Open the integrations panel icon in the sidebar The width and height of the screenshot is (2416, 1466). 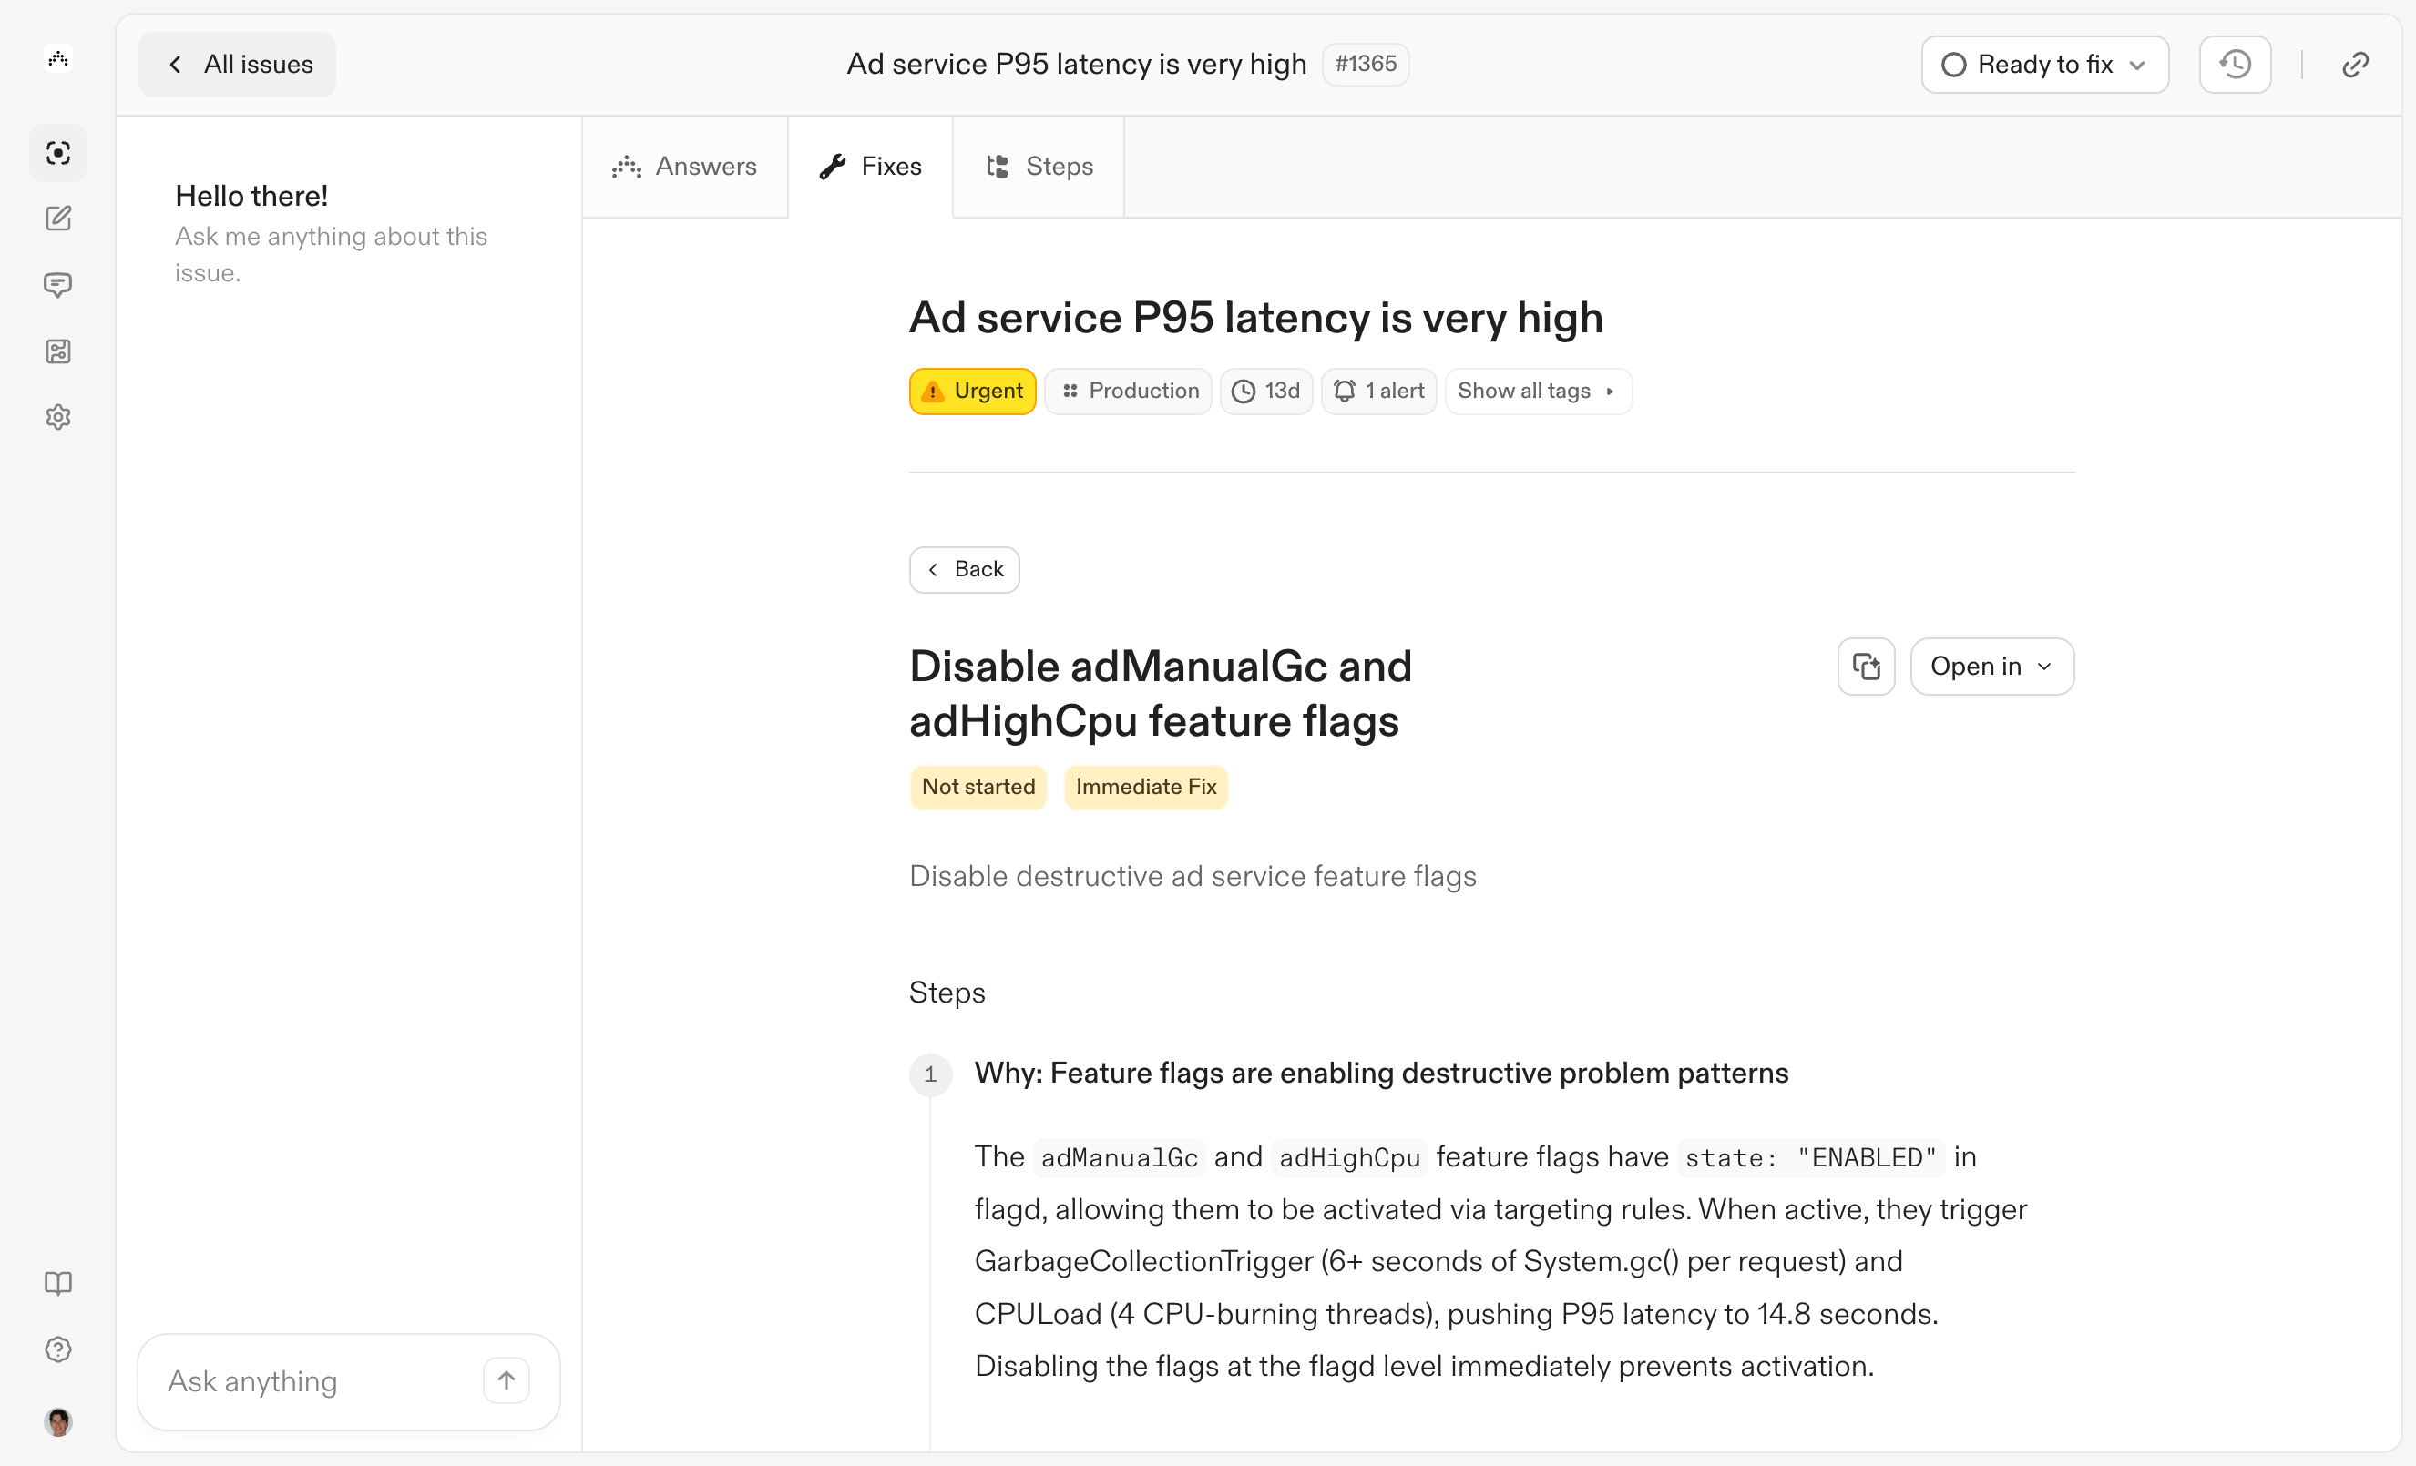click(x=58, y=351)
